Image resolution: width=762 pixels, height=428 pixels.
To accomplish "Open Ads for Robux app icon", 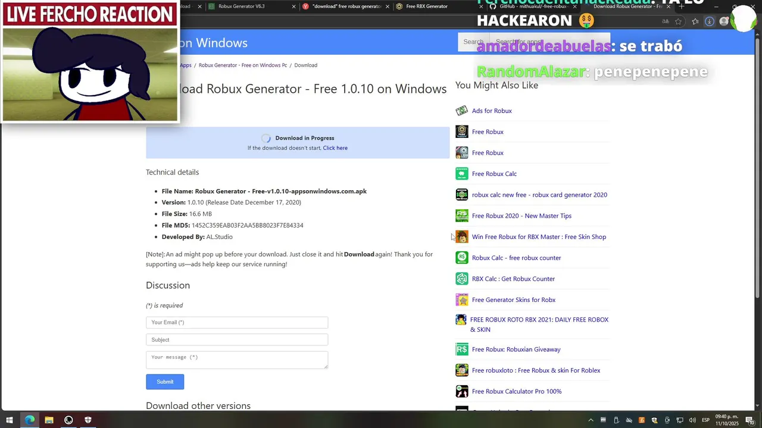I will point(461,111).
